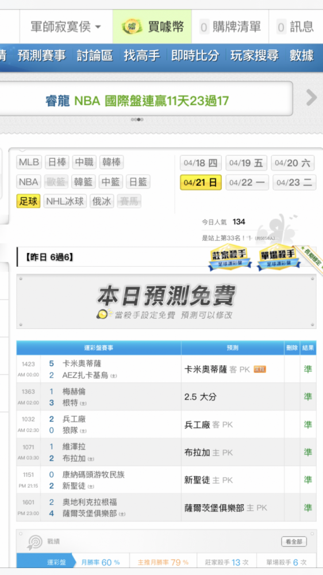This screenshot has height=575, width=323.
Task: Click the 買噱幣 coin icon
Action: 132,27
